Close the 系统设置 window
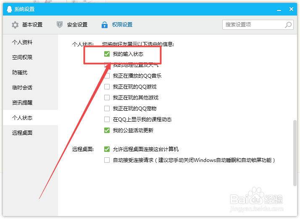This screenshot has height=219, width=300. [x=291, y=9]
